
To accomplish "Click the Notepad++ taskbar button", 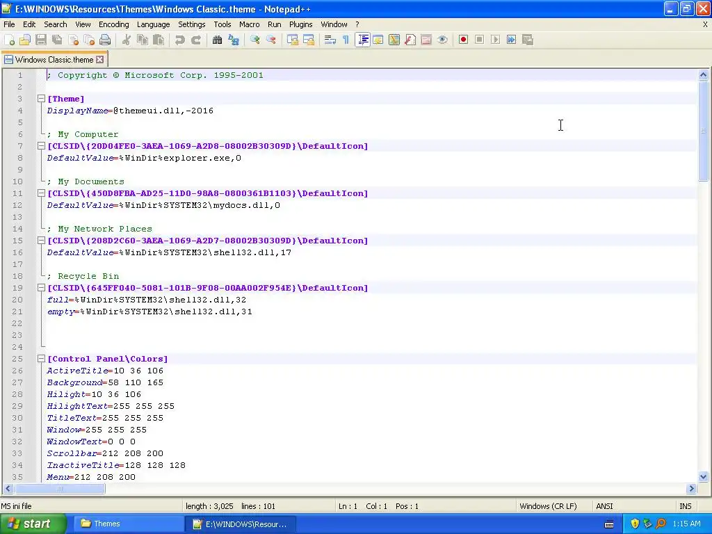I will (241, 524).
